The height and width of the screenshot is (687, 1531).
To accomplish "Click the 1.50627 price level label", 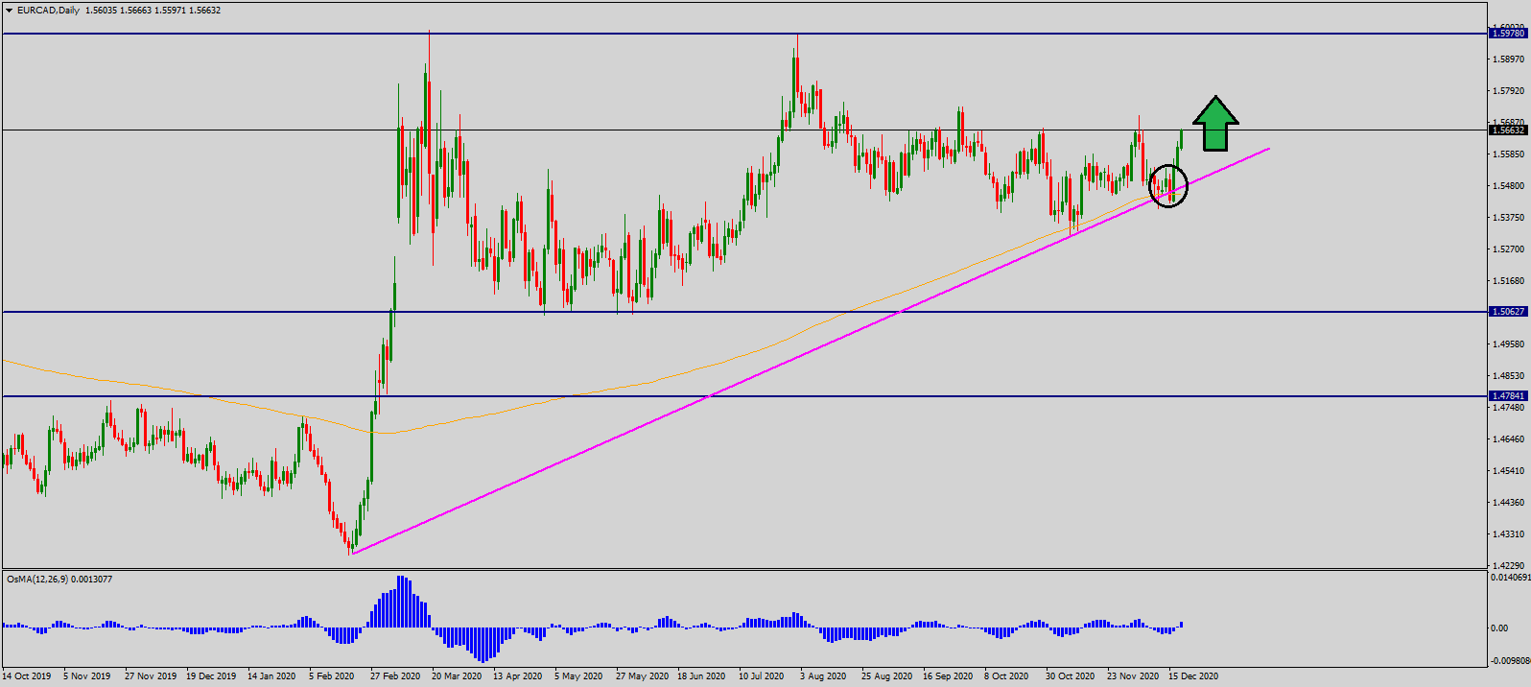I will tap(1507, 312).
